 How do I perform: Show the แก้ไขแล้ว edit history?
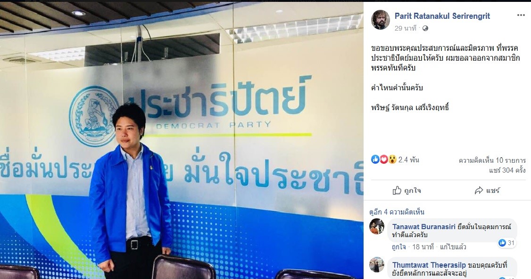tap(453, 247)
